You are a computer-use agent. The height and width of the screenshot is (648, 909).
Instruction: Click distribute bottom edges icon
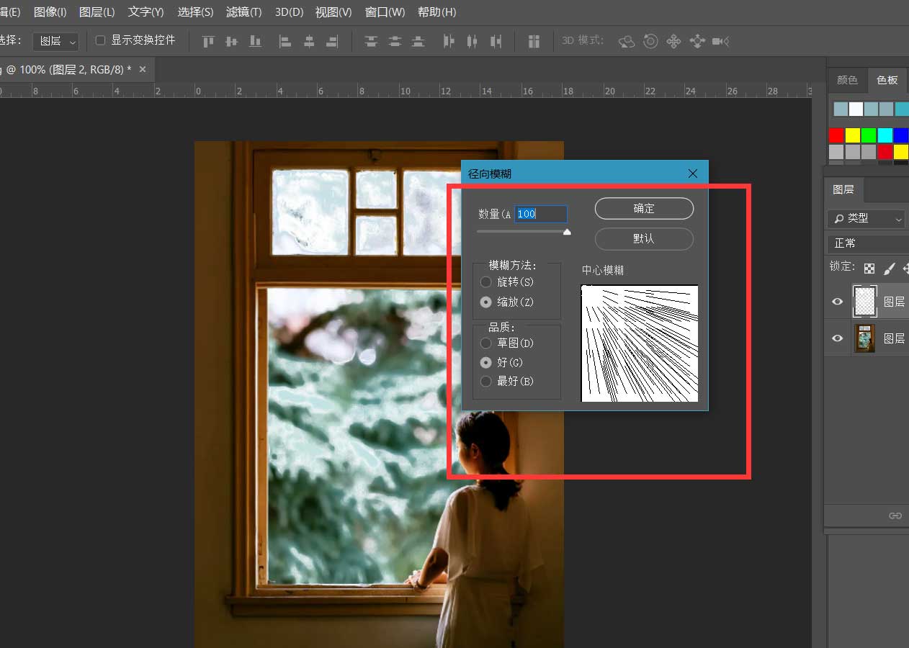pos(418,41)
